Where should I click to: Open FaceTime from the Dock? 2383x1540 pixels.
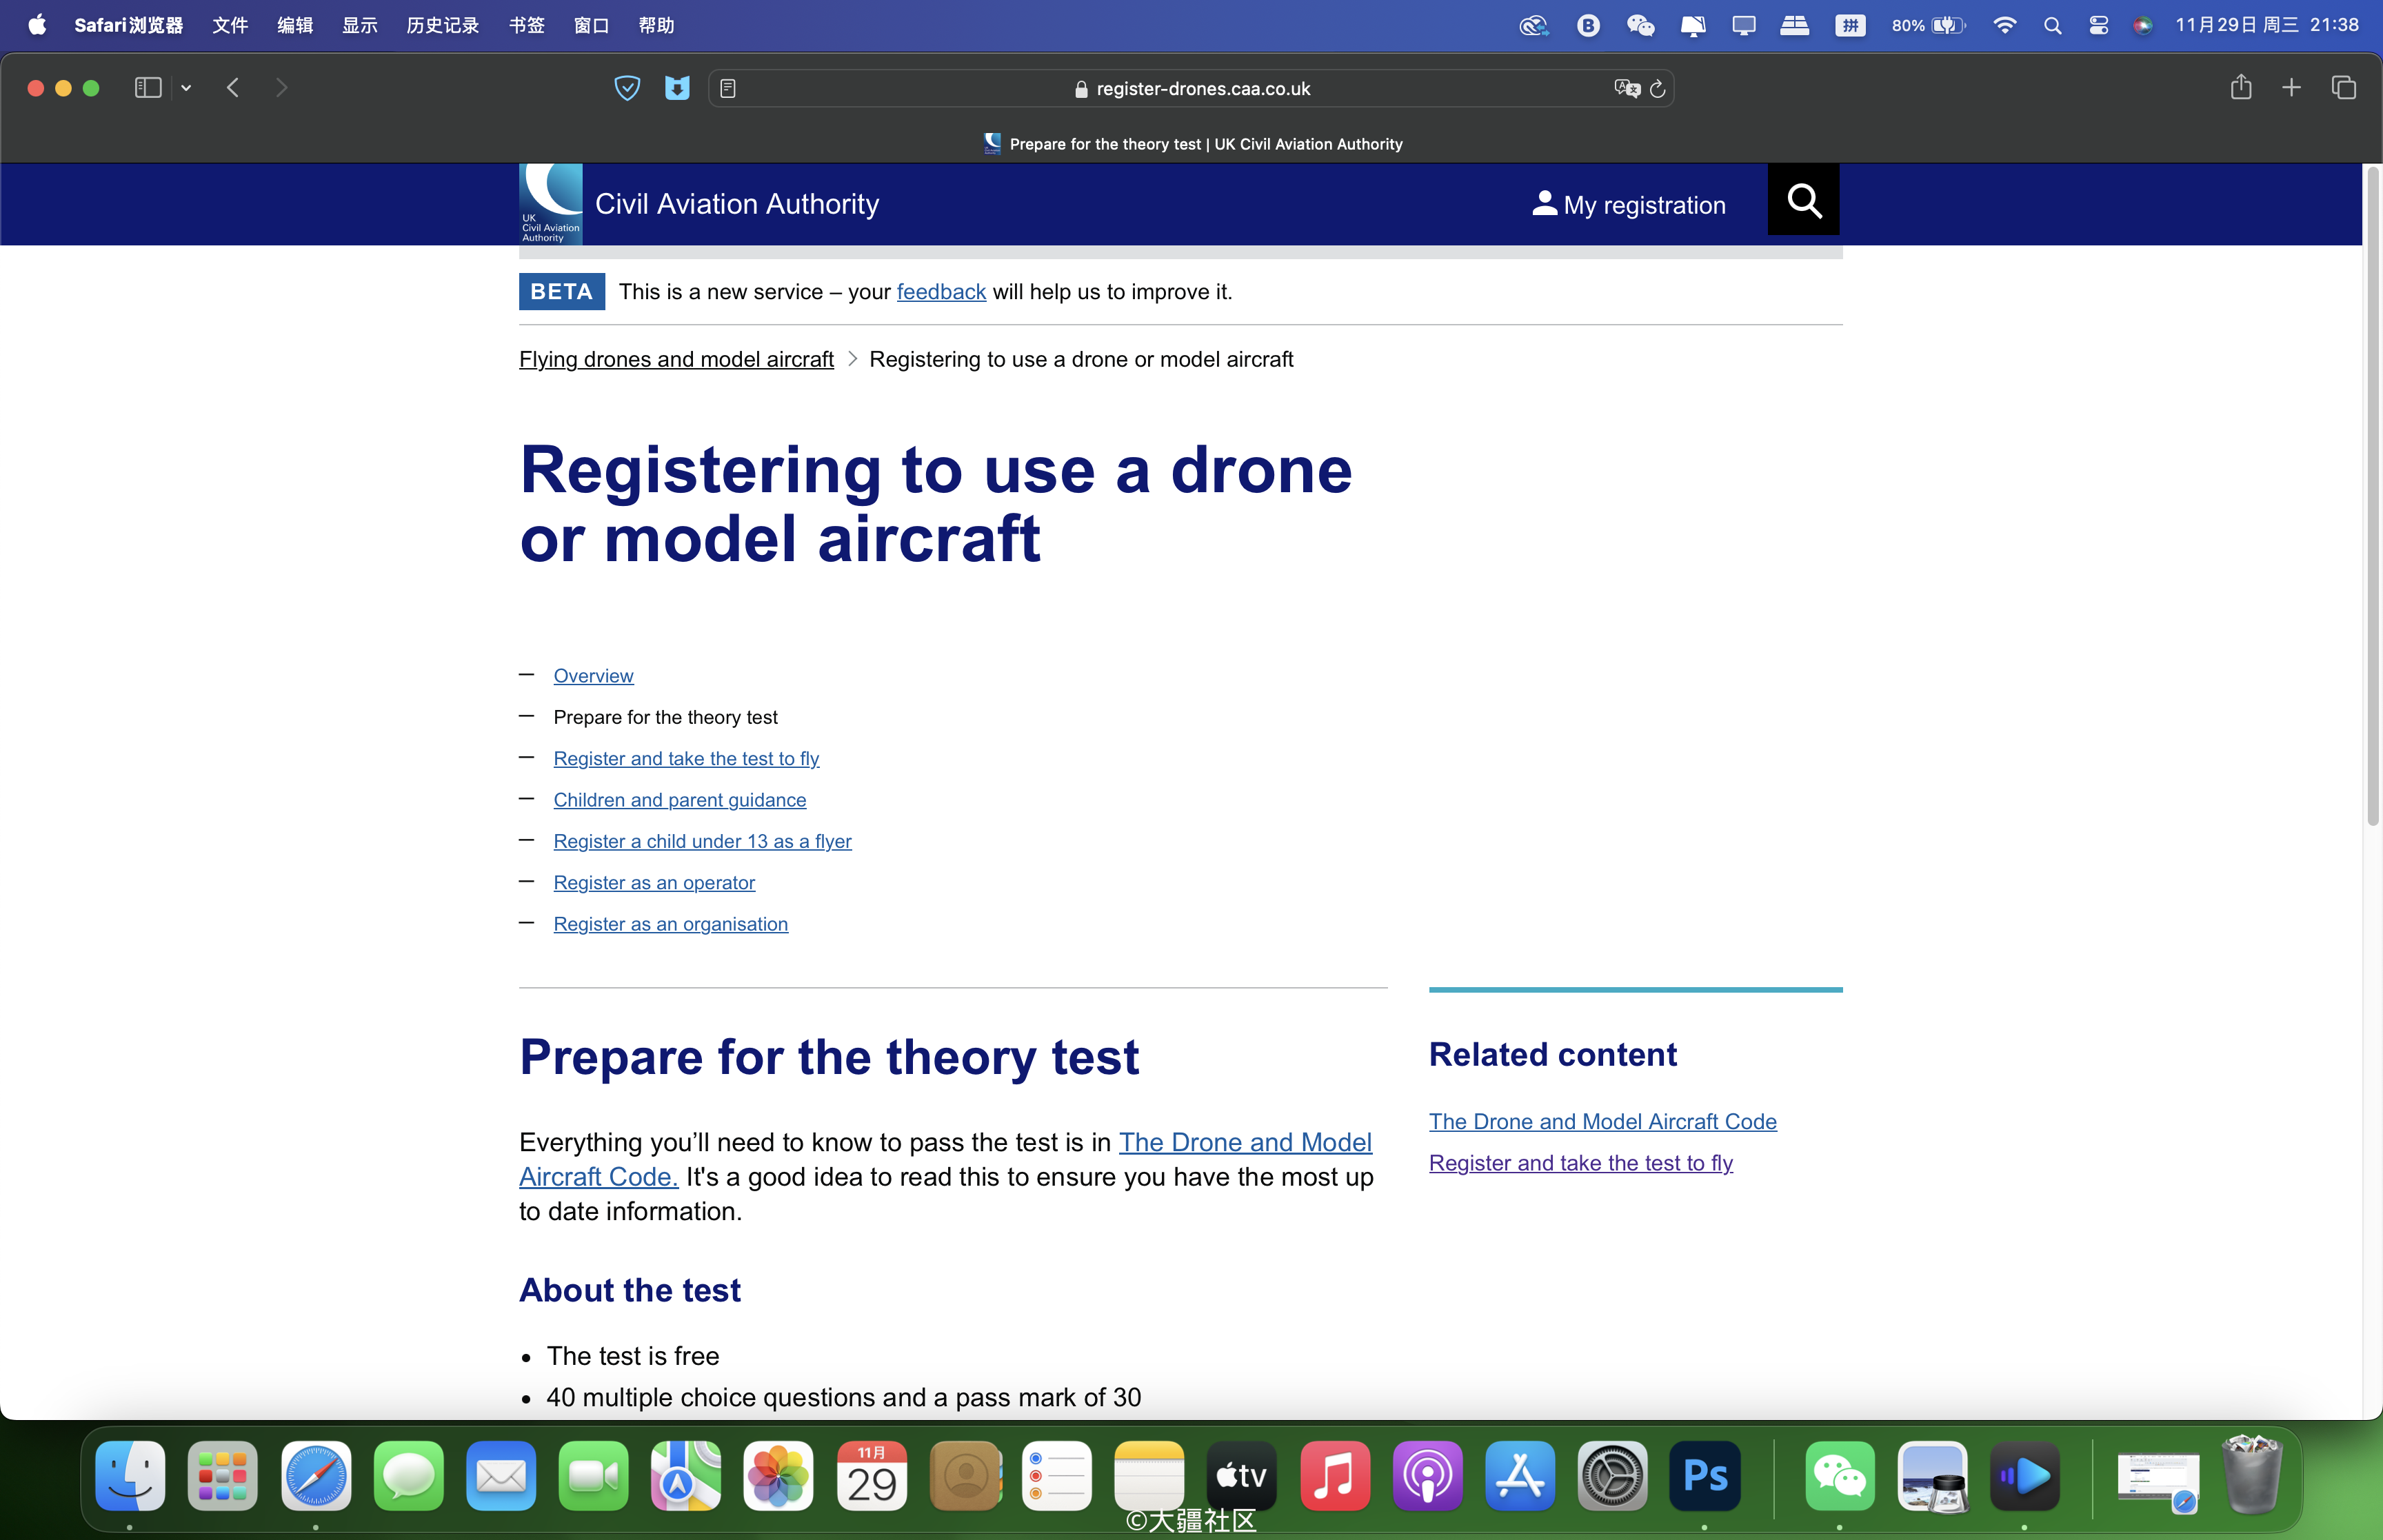[593, 1476]
